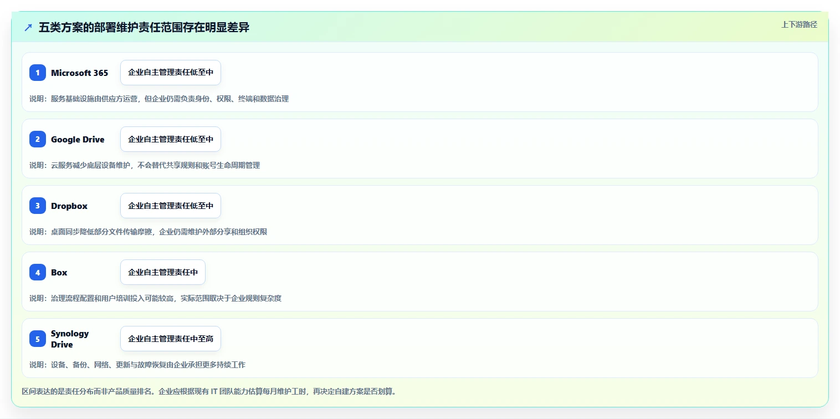Click the description starting 设备、备份、网络、更新
The height and width of the screenshot is (419, 840).
pos(137,365)
